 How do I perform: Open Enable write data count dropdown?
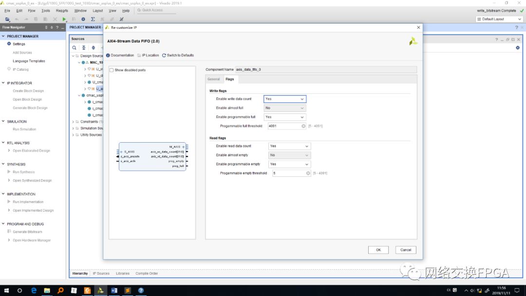click(285, 99)
